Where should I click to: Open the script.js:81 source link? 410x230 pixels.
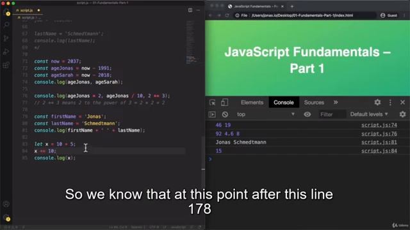pyautogui.click(x=379, y=142)
